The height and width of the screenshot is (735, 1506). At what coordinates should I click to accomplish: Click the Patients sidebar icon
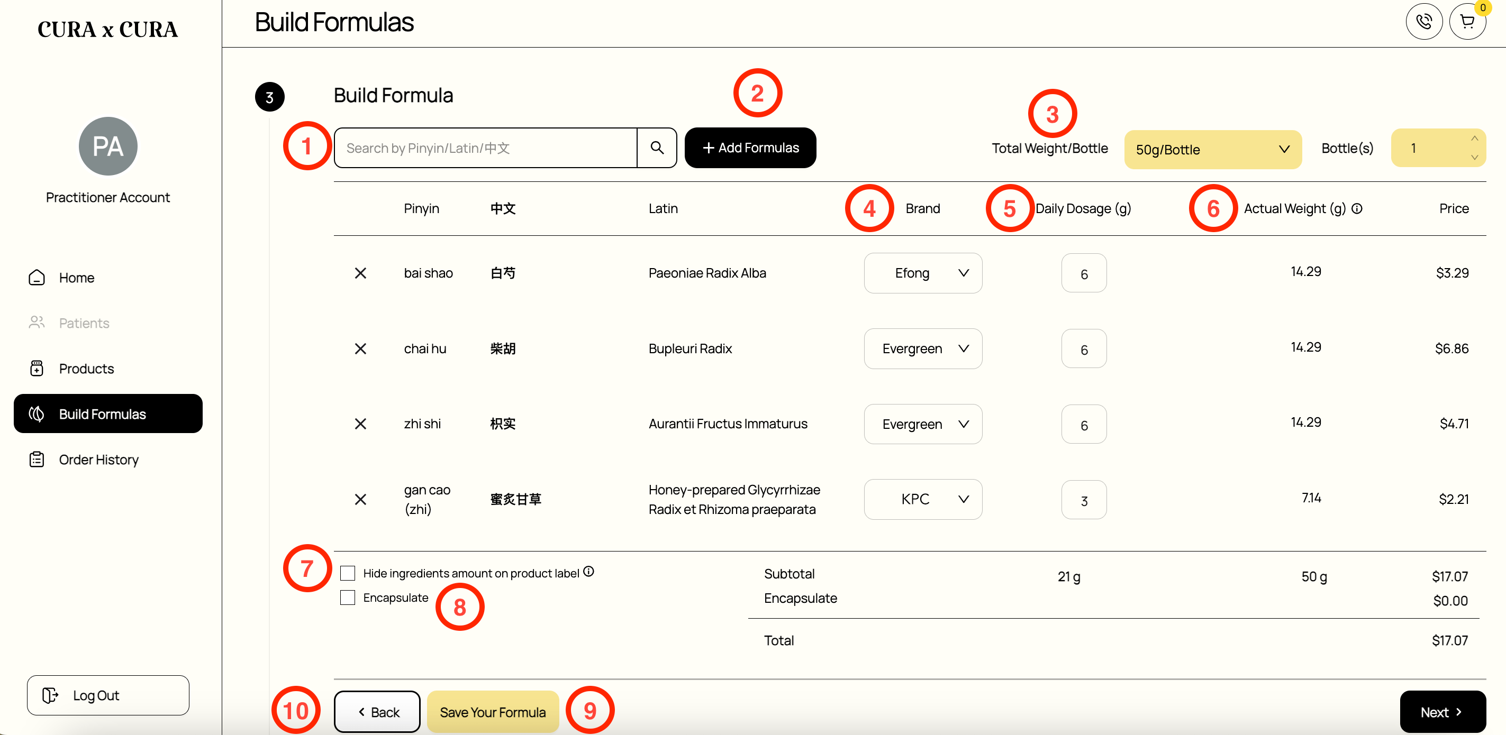tap(37, 323)
